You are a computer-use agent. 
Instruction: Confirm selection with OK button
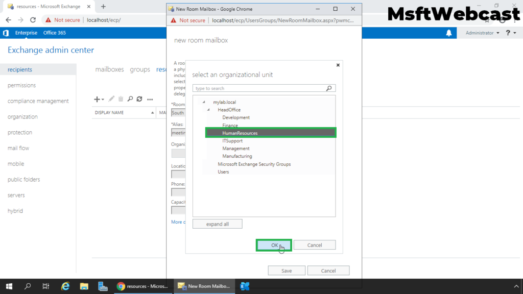tap(274, 245)
